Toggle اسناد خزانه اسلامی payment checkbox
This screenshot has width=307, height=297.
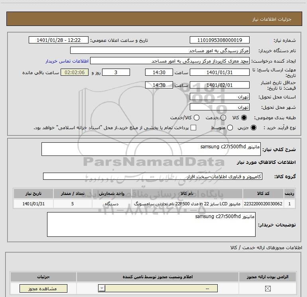pyautogui.click(x=193, y=128)
